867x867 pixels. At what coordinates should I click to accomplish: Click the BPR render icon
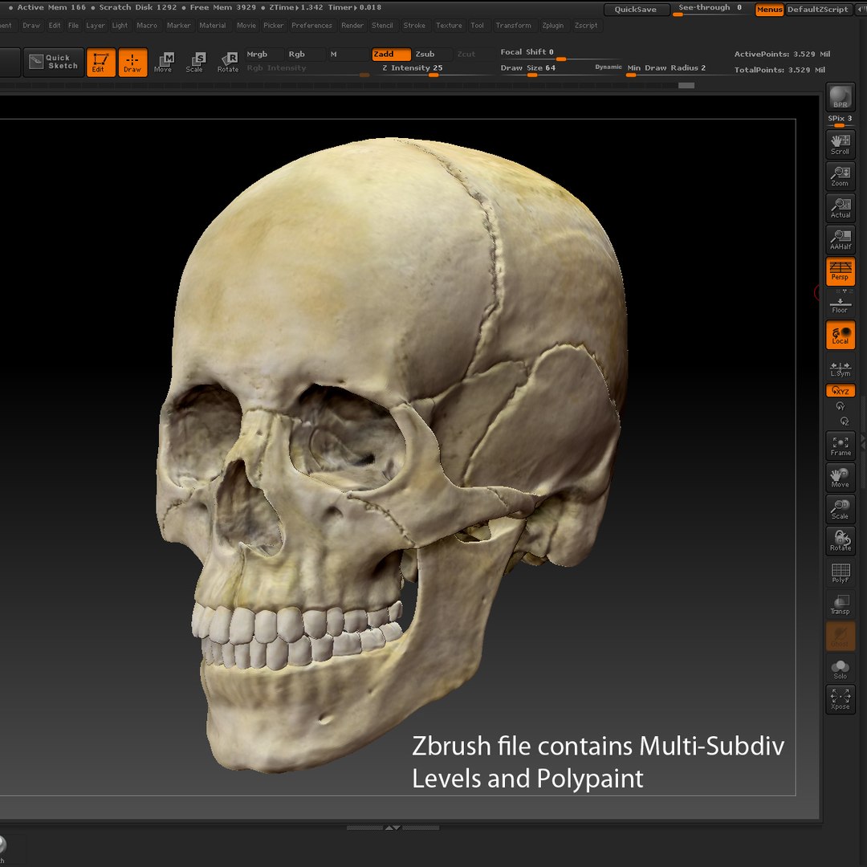tap(840, 97)
